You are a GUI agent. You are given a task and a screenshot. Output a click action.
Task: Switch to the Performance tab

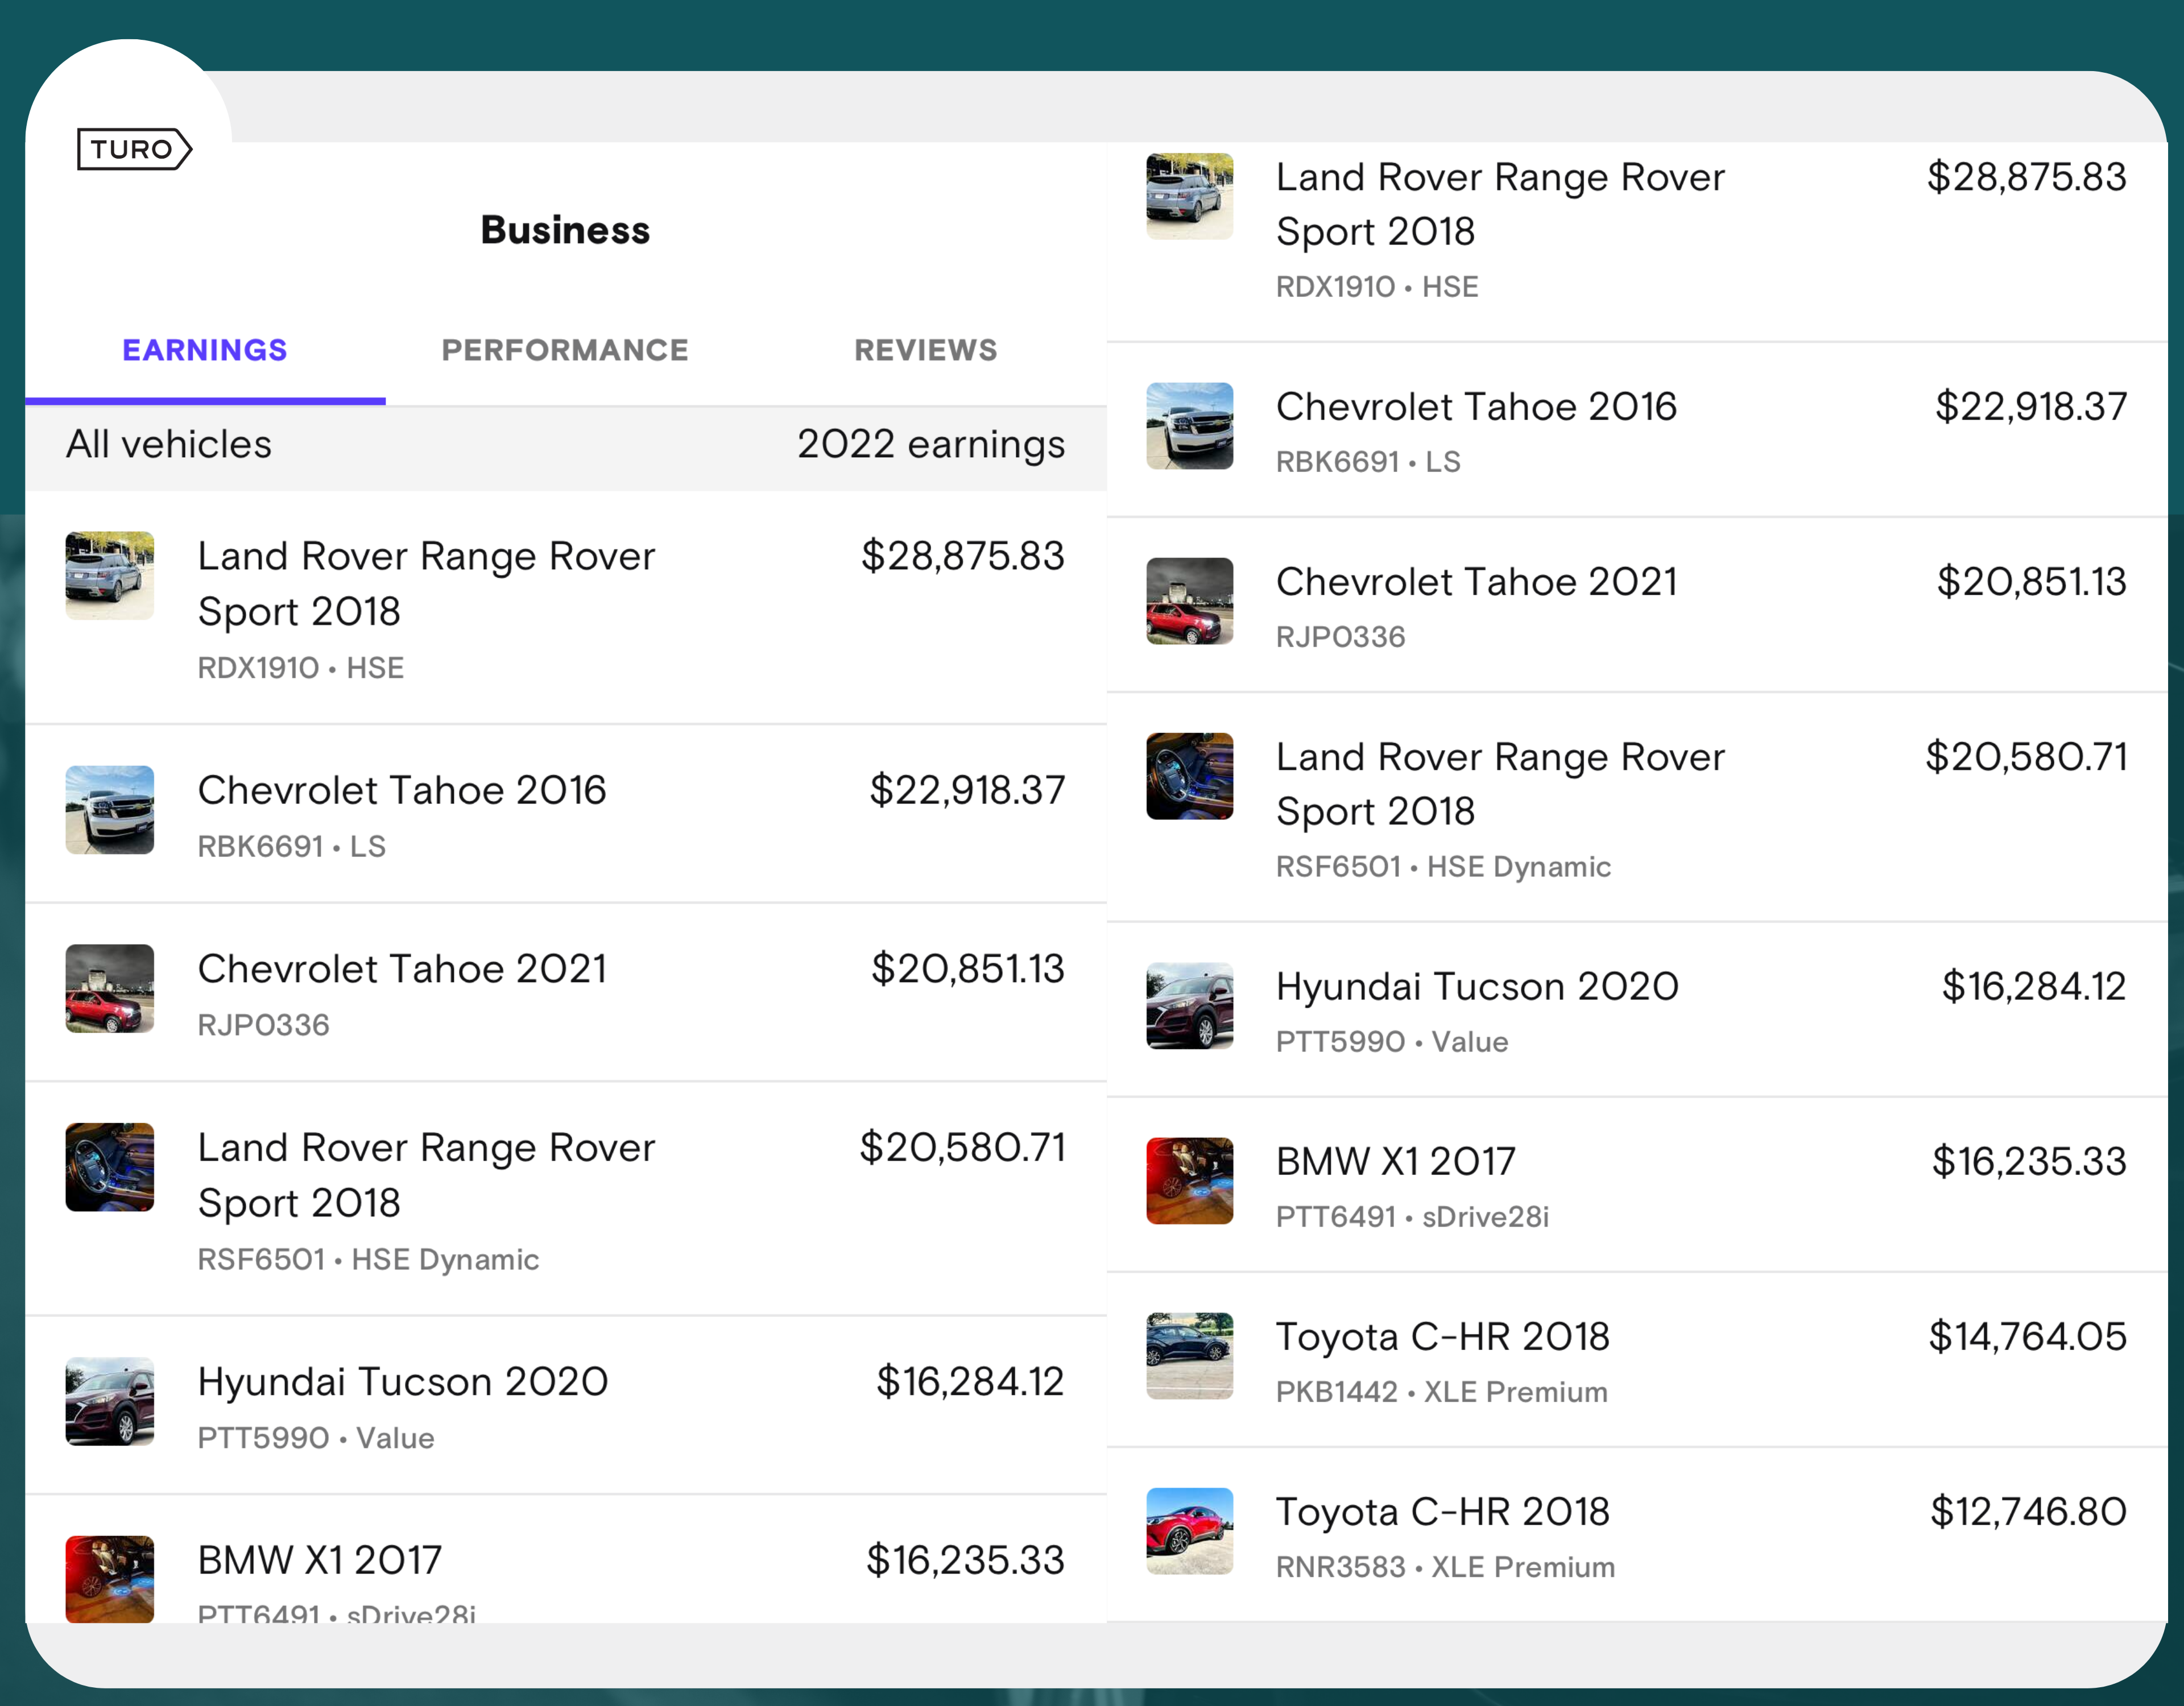pos(564,350)
